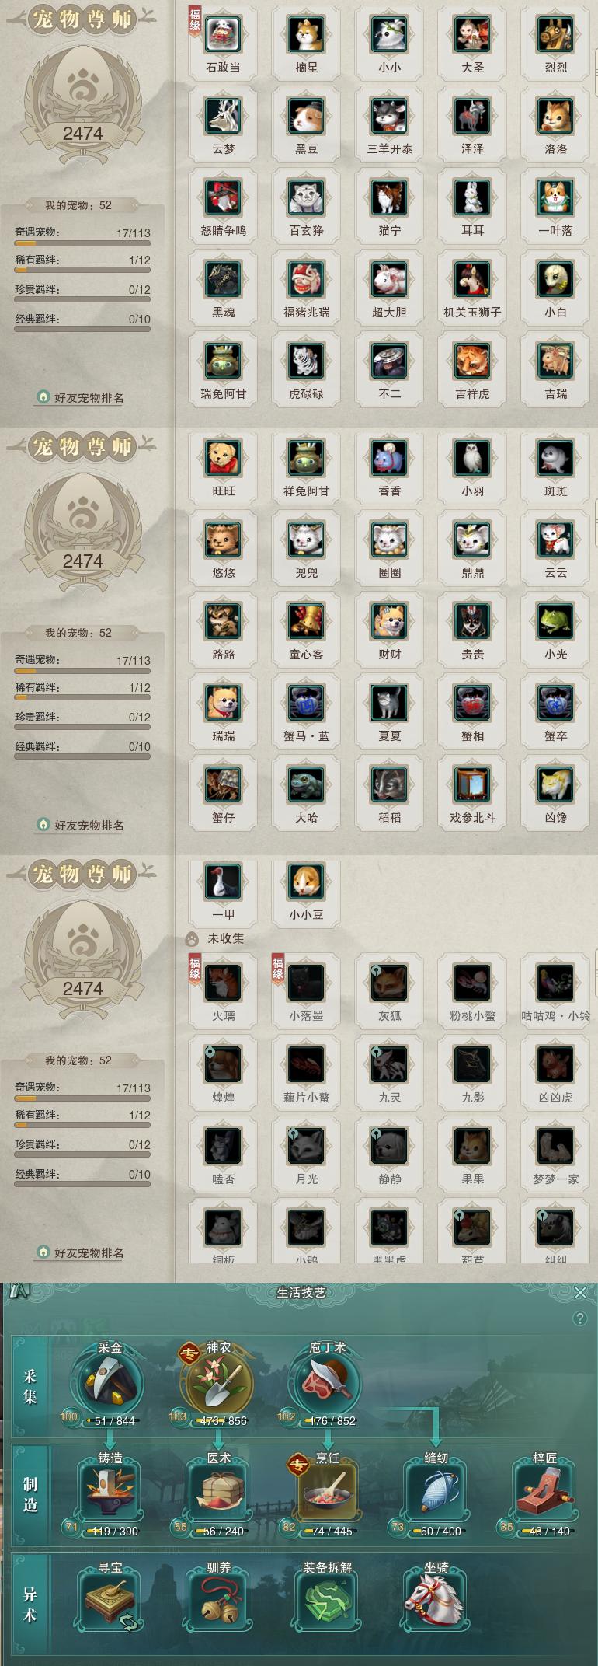Close the 生活技艺 life skills panel
This screenshot has height=1666, width=598.
(x=580, y=1292)
